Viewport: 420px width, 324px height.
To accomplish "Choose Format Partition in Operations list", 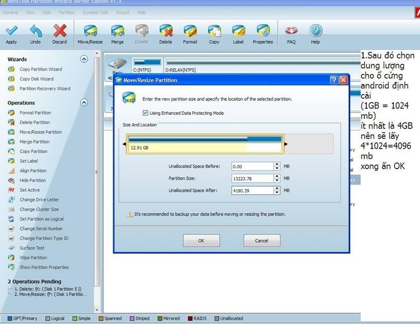I will (35, 113).
